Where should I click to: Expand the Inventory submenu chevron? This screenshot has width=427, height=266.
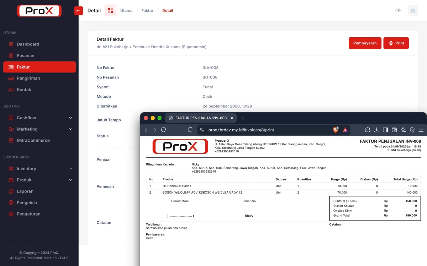click(70, 169)
